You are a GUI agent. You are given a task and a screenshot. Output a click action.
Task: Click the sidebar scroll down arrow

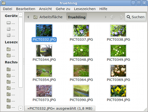click(21, 108)
